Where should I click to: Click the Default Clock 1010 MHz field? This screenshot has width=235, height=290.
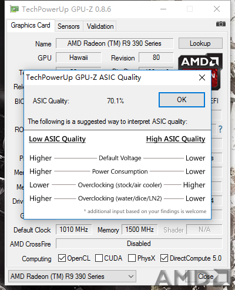74,230
